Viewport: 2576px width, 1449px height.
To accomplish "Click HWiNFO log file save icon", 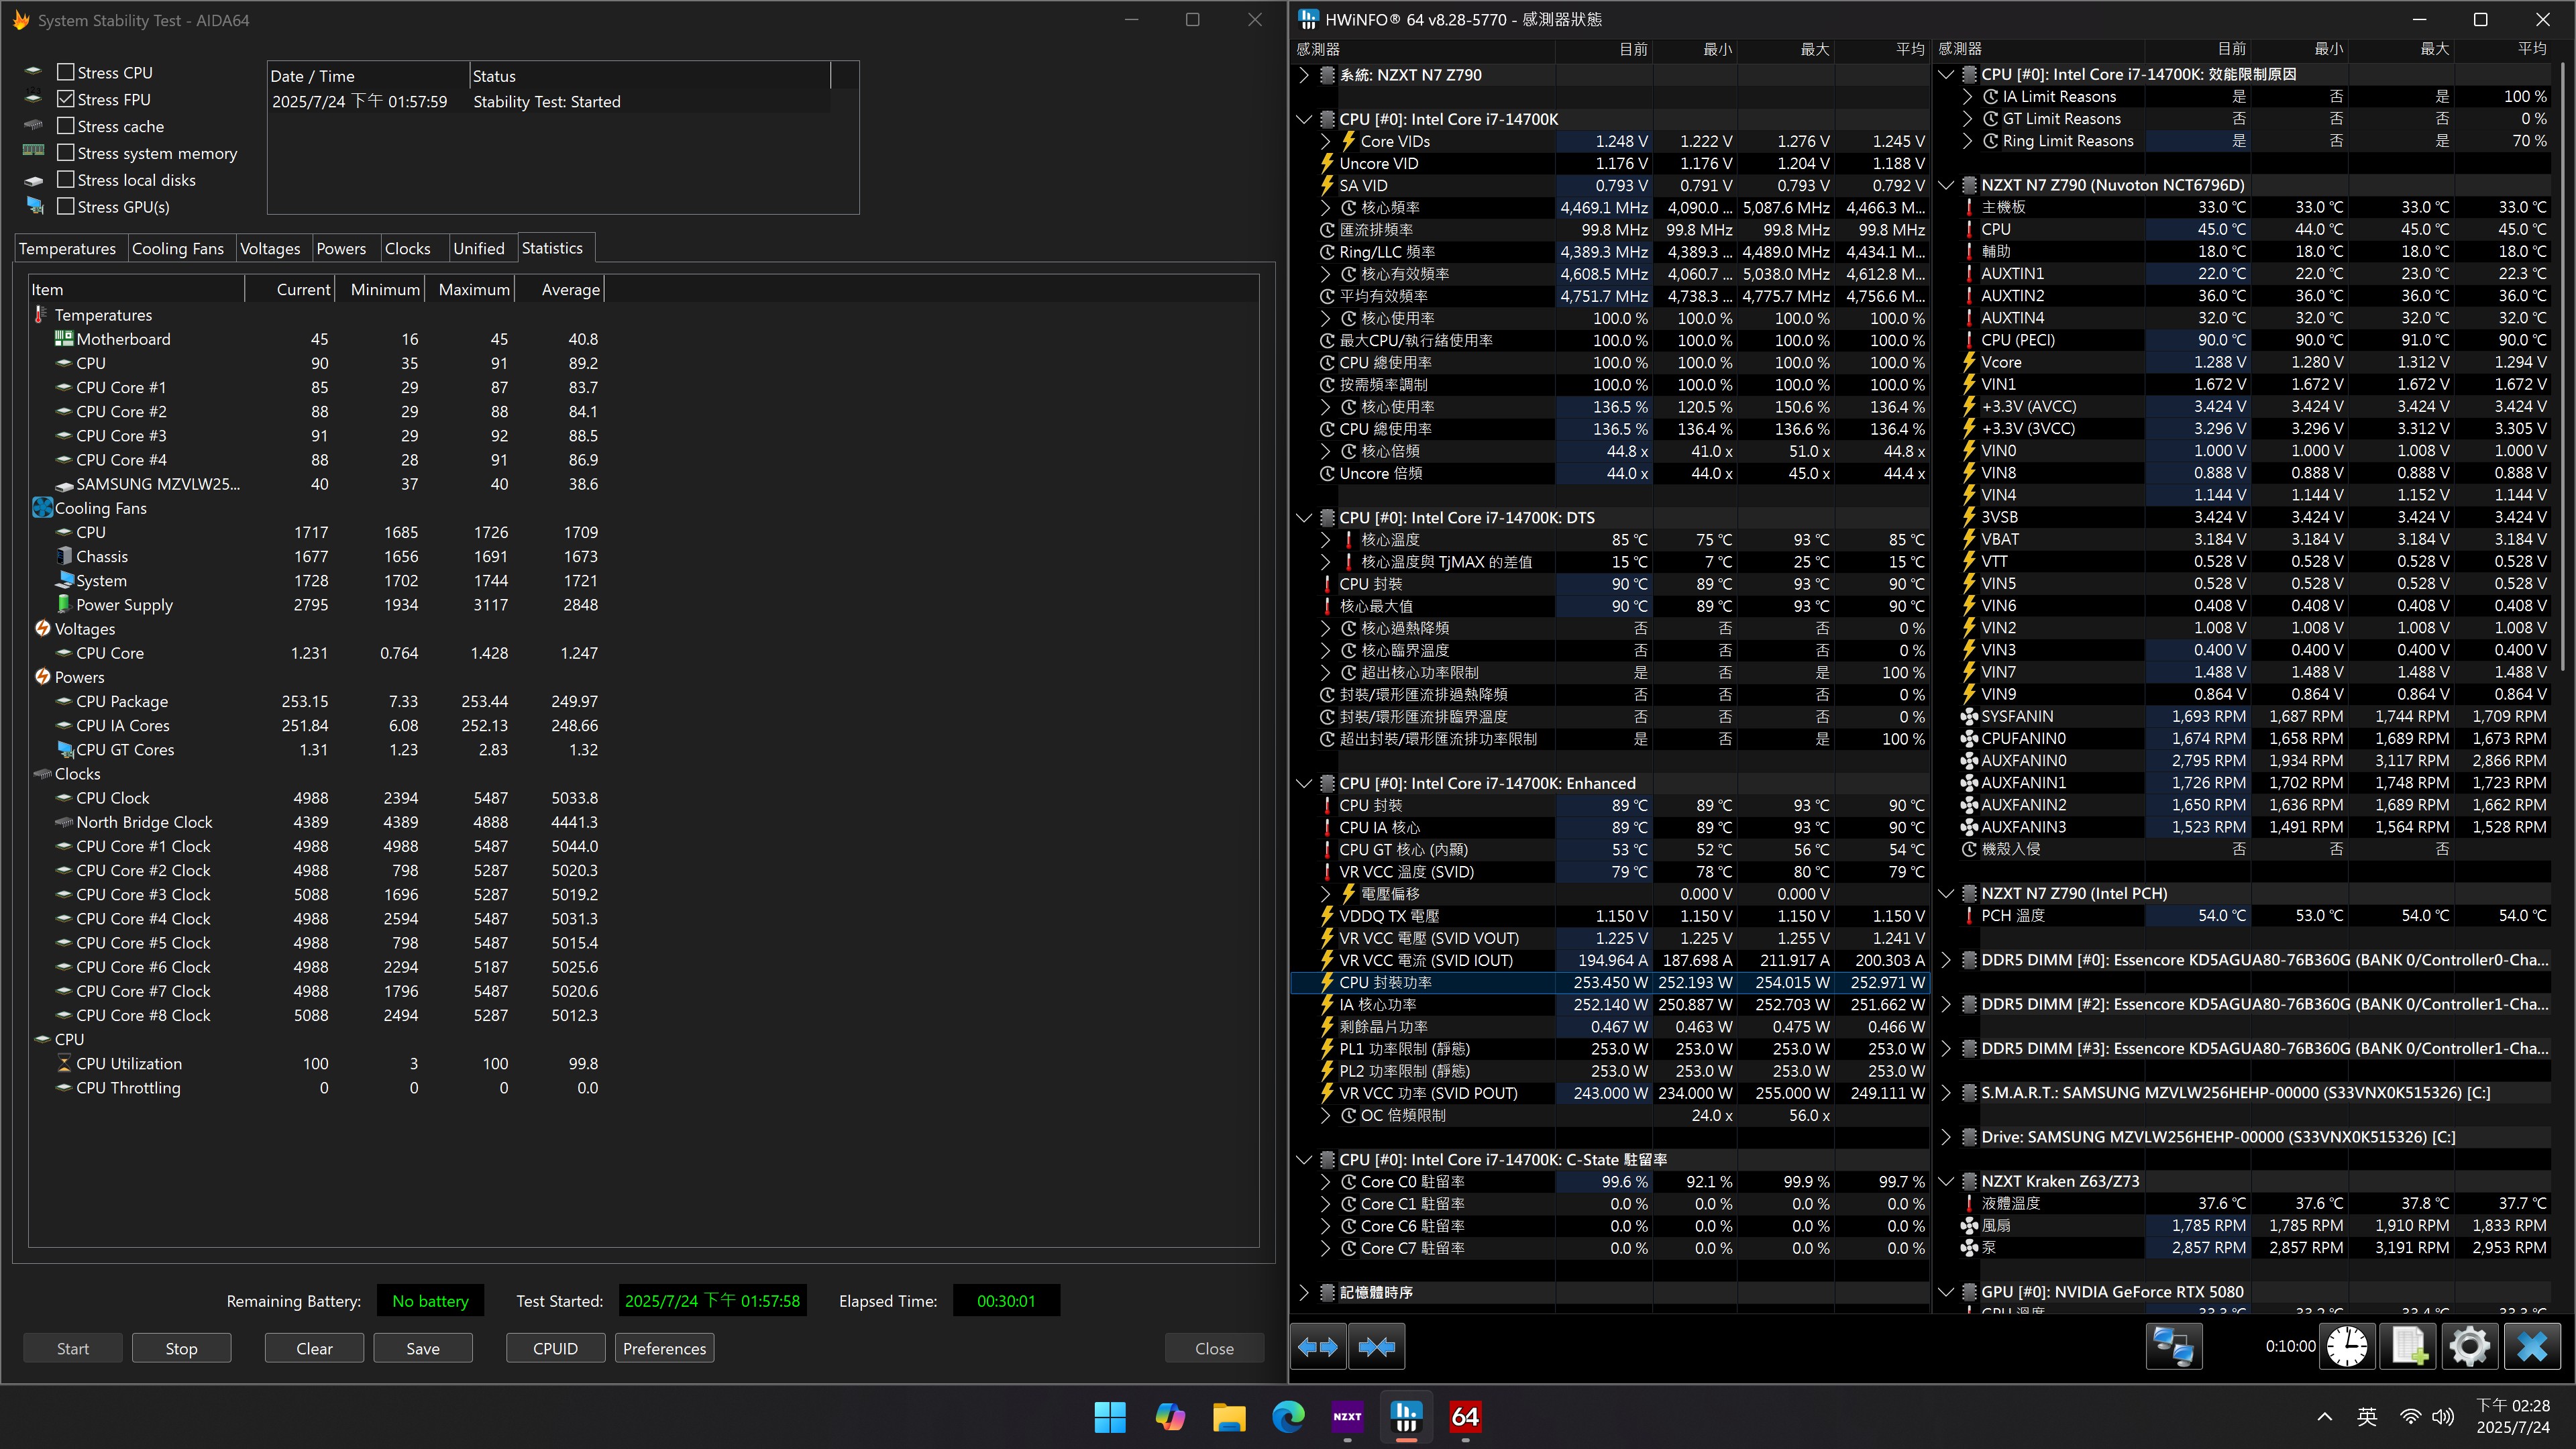I will 2408,1346.
